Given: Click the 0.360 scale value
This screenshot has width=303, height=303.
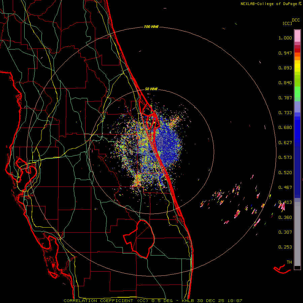Looking at the screenshot, I should tap(285, 217).
